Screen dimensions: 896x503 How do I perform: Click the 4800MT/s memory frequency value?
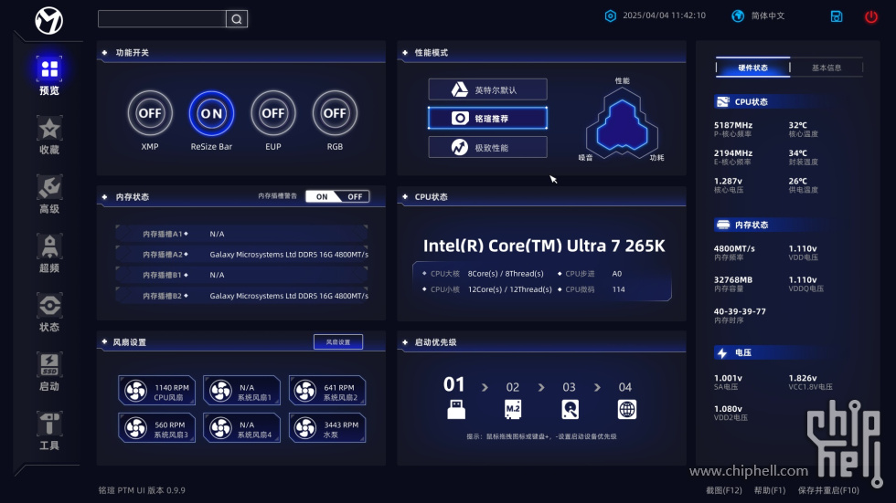(x=734, y=248)
